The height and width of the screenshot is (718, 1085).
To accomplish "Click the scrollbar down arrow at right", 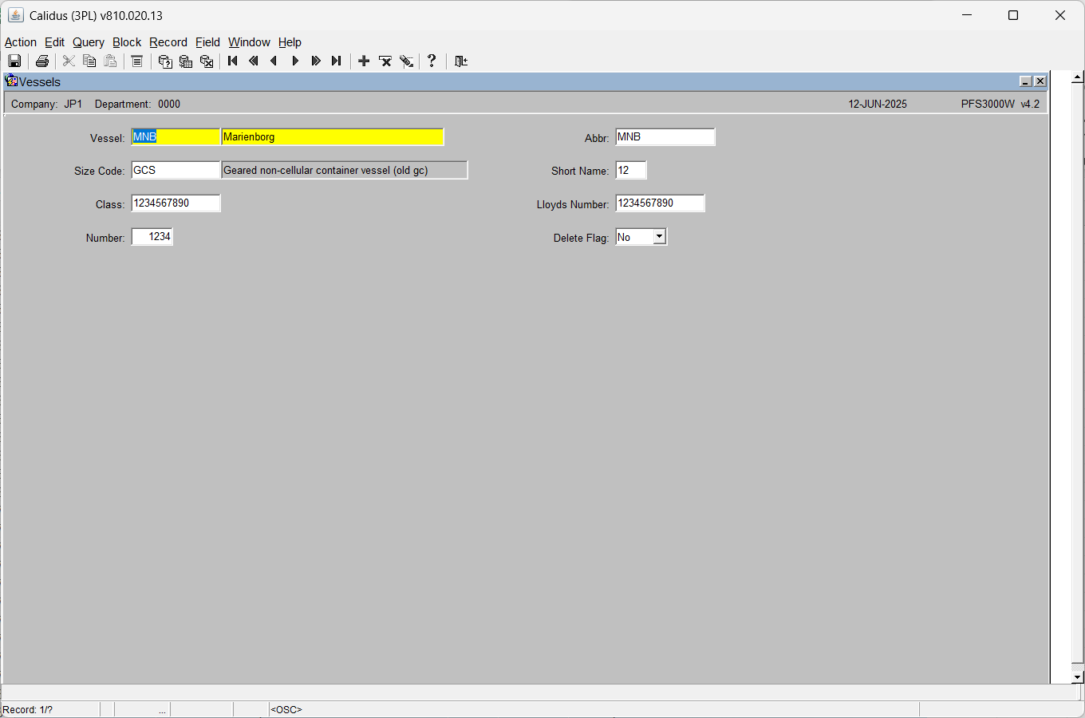I will (1077, 677).
